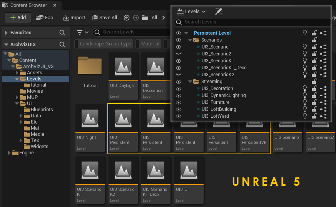Collapse the Scenarios folder

(190, 40)
